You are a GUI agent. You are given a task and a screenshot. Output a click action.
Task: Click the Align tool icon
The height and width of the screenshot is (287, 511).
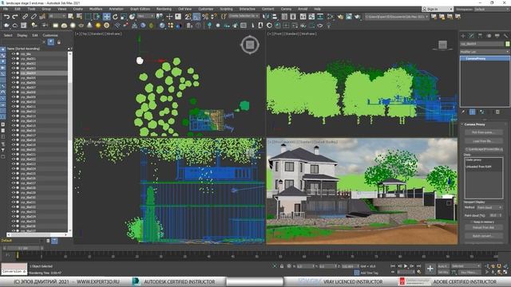pos(275,16)
